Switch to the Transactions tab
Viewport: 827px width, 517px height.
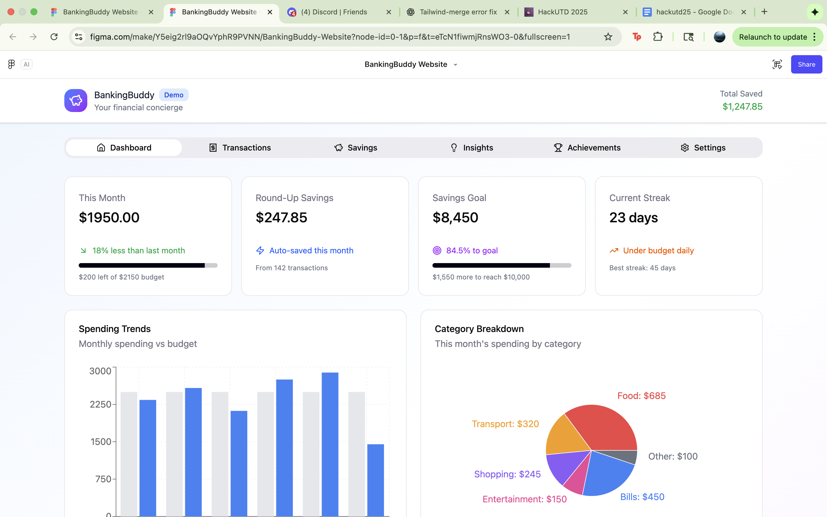point(240,148)
